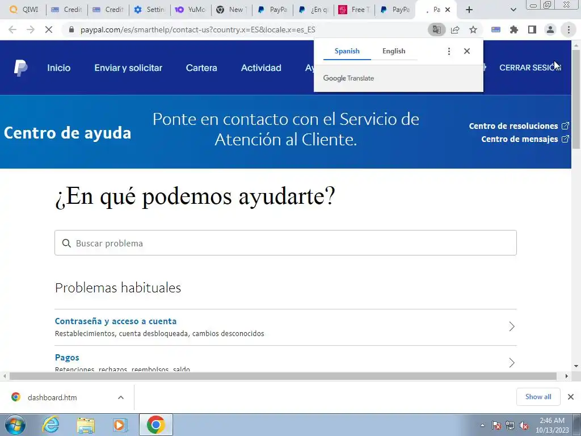Open Actividad in PayPal navigation
This screenshot has height=436, width=581.
(261, 68)
